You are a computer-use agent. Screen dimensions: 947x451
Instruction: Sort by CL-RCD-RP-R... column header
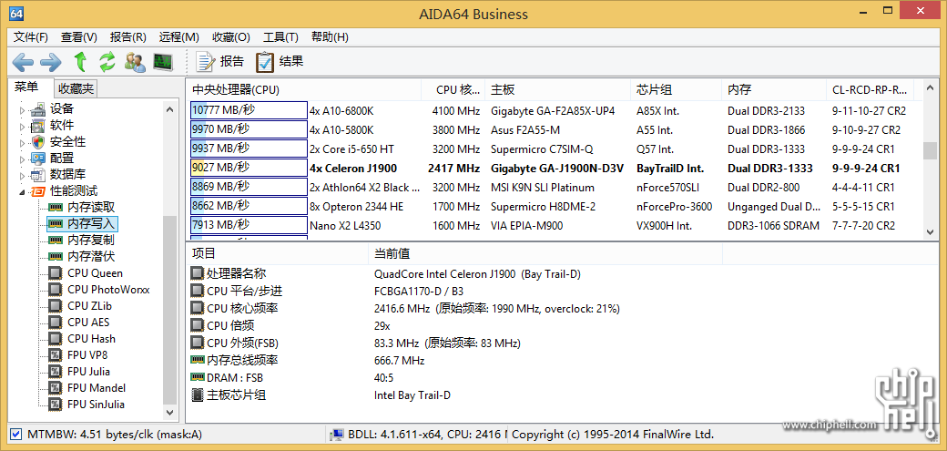tap(870, 90)
